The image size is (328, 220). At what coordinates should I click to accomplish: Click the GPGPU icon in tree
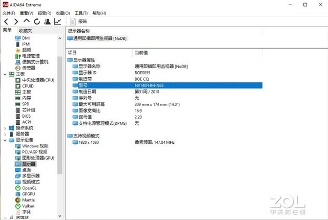pyautogui.click(x=18, y=194)
